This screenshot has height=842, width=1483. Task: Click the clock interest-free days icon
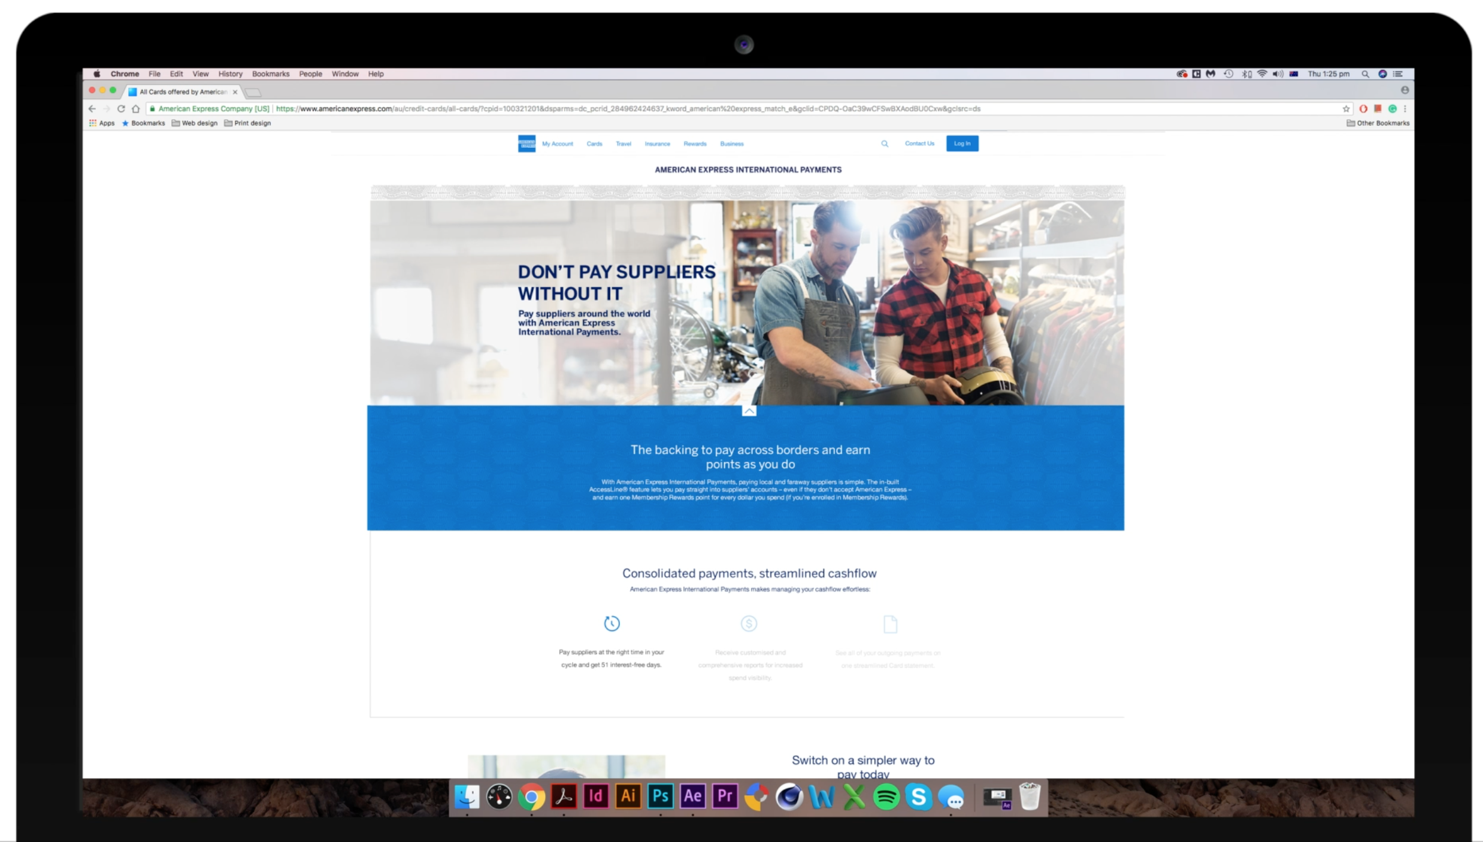click(612, 623)
